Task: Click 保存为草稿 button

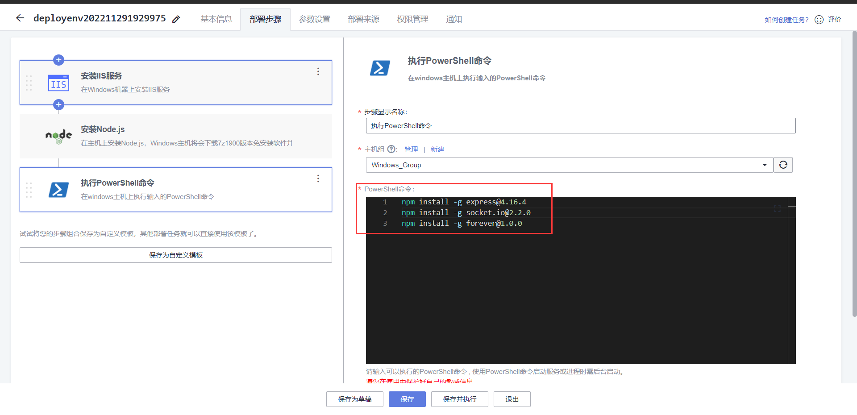Action: click(x=355, y=399)
